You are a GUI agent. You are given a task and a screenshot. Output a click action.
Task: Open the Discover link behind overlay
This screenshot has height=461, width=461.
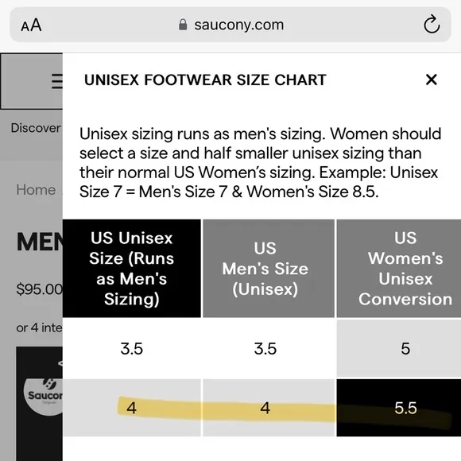(36, 128)
